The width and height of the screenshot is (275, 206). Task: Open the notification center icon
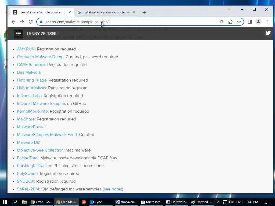click(x=266, y=202)
